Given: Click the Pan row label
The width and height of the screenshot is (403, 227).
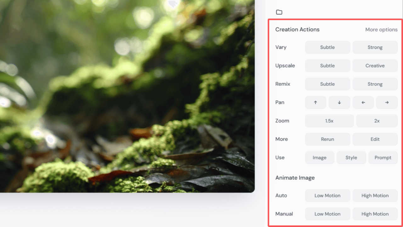Looking at the screenshot, I should pyautogui.click(x=280, y=102).
